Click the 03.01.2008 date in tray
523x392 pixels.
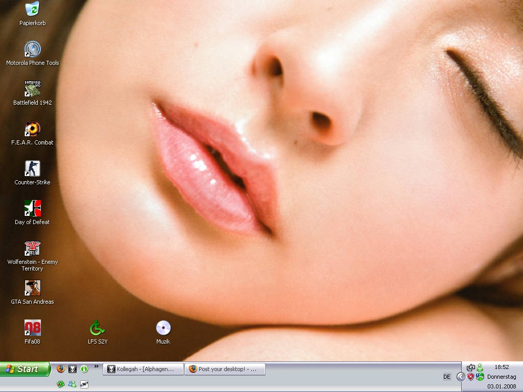tap(502, 386)
